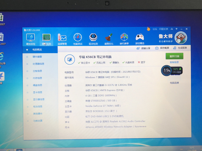
Task: Open the 问题反馈 feedback link
Action: coord(163,29)
